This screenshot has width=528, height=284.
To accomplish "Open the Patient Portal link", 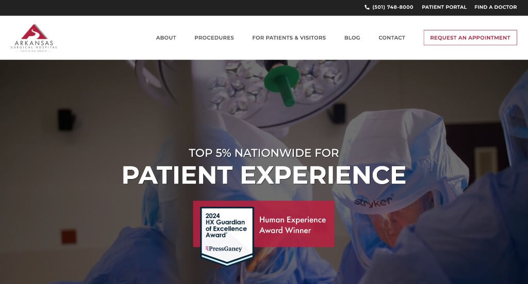I will (444, 7).
